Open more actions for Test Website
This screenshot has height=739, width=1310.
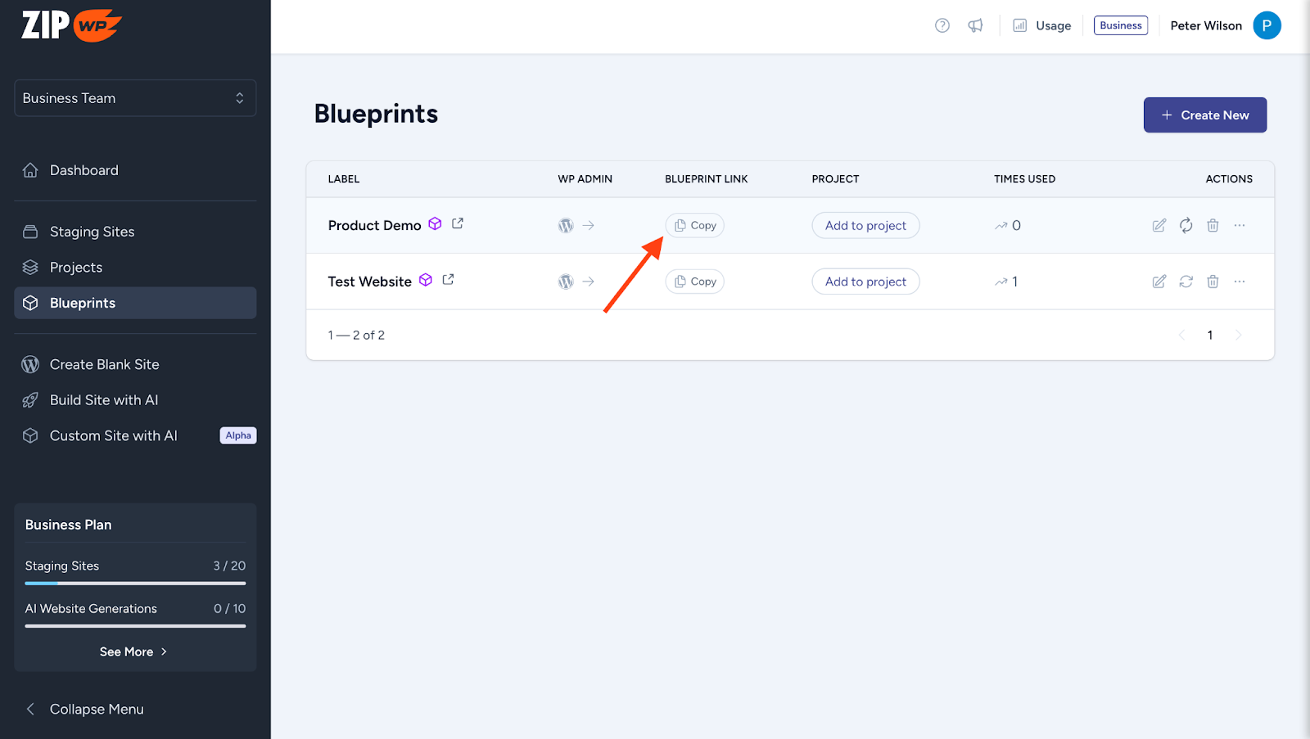[x=1239, y=281]
